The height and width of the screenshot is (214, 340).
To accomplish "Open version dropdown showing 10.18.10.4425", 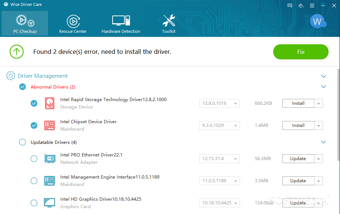I will [219, 203].
